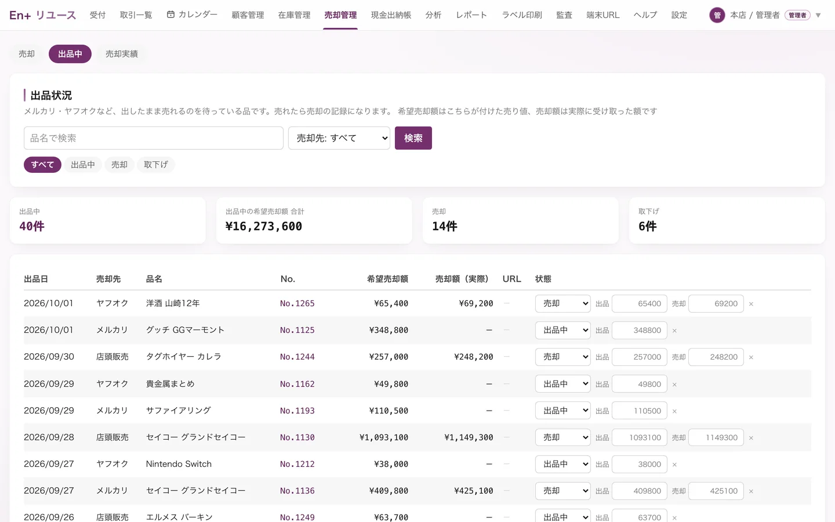The width and height of the screenshot is (835, 522).
Task: Remove the 洋酒 山崎12年 row with ×
Action: pos(751,304)
